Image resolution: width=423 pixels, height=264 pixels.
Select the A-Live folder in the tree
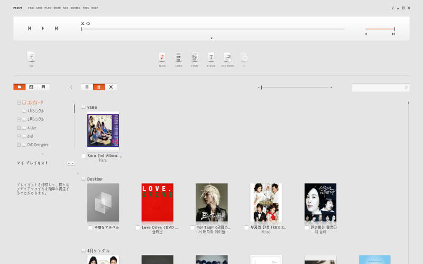tap(29, 128)
